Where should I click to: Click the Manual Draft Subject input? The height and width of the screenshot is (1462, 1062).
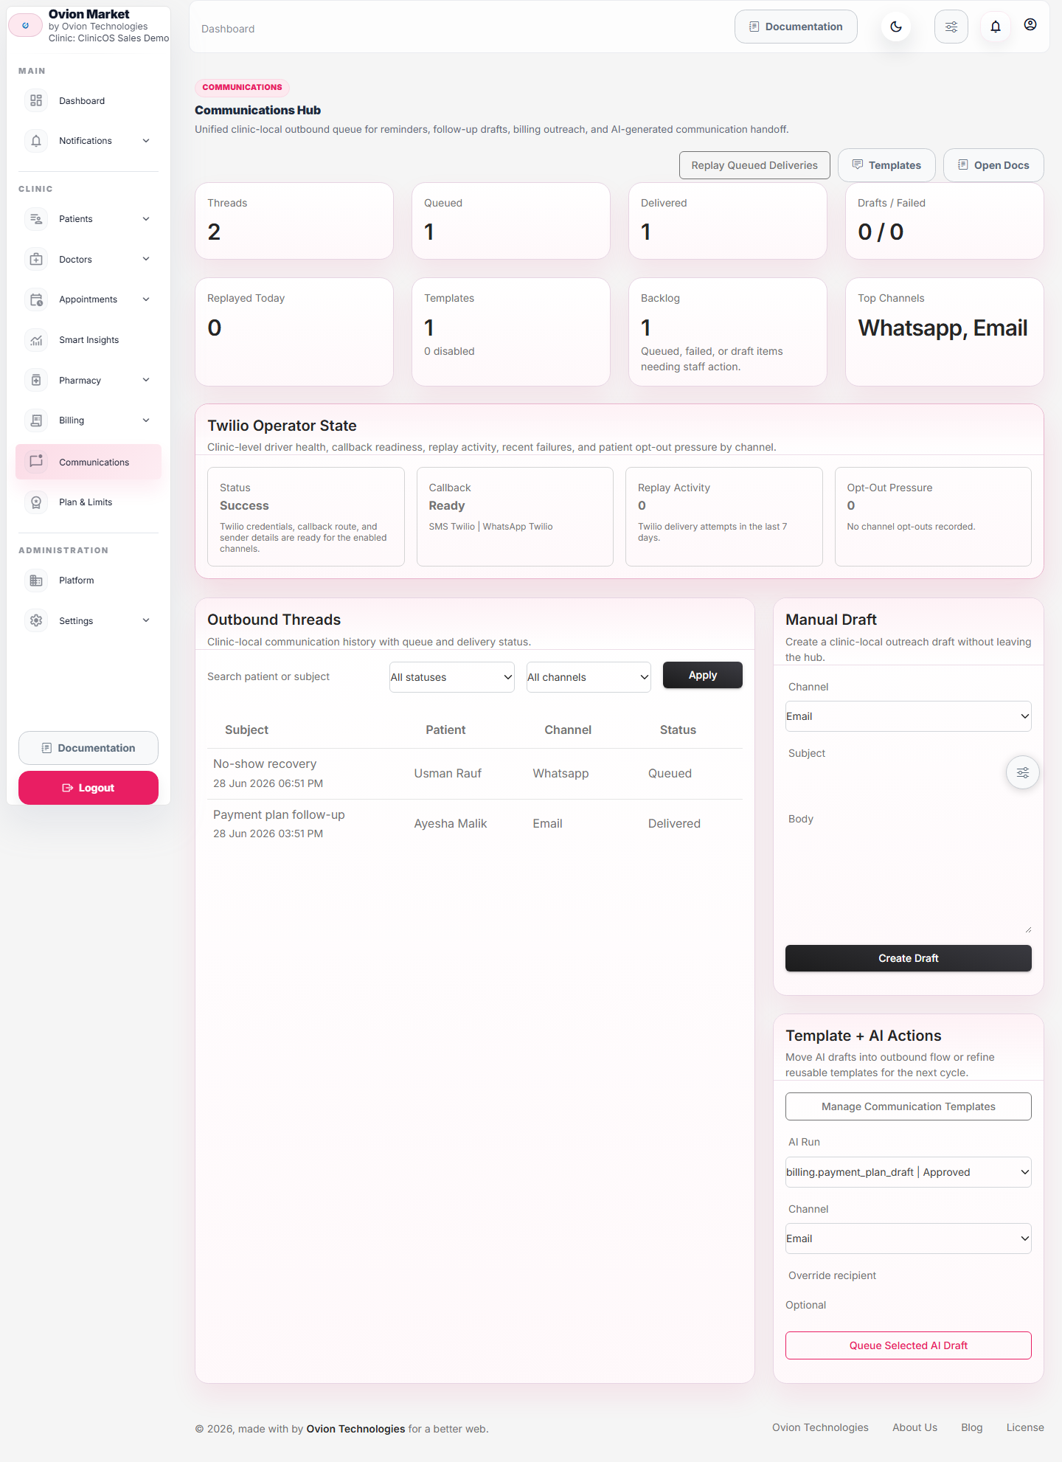click(x=909, y=783)
